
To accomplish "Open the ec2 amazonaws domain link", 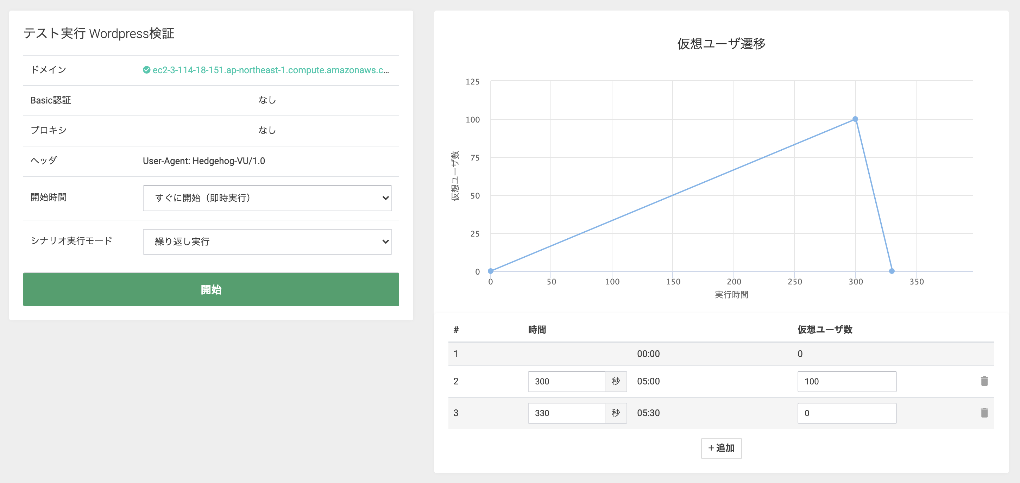I will click(x=270, y=70).
